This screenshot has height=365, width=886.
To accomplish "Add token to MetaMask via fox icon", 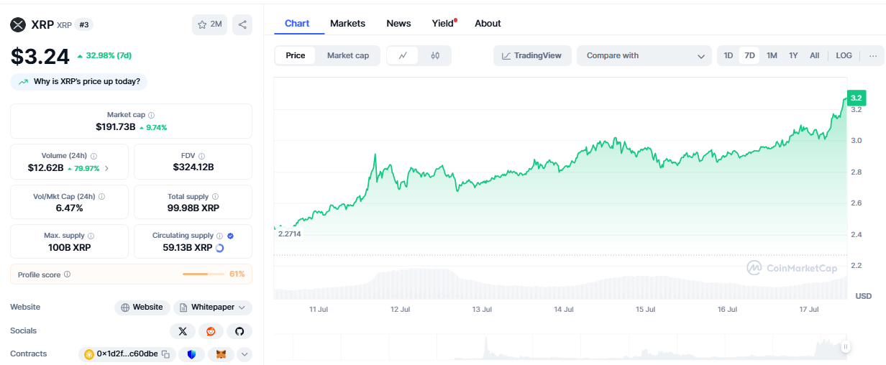I will pyautogui.click(x=221, y=354).
